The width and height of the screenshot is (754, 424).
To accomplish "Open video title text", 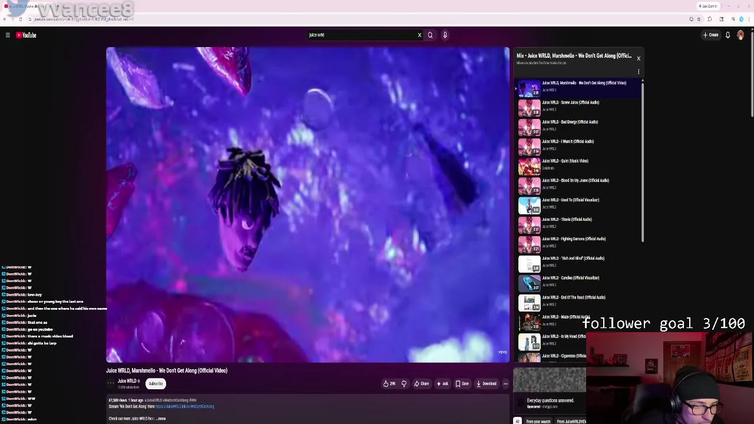I will pyautogui.click(x=167, y=370).
